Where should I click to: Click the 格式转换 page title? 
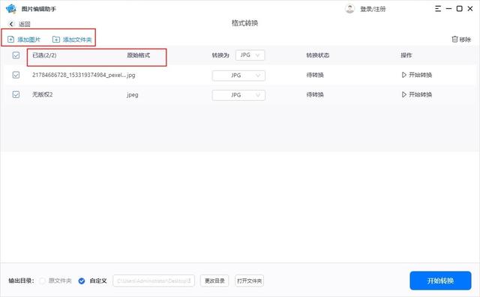coord(244,23)
